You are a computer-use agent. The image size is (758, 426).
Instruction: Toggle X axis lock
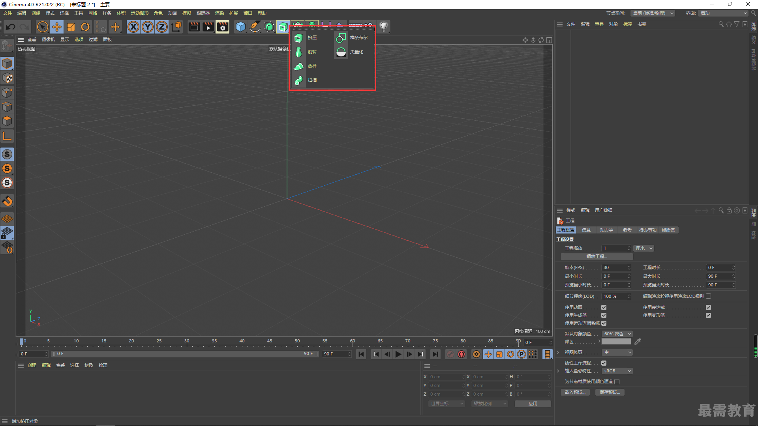tap(133, 27)
